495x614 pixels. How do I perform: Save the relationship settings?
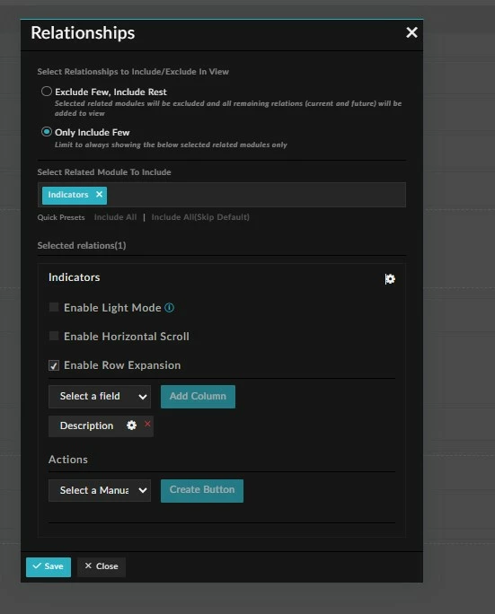point(49,566)
